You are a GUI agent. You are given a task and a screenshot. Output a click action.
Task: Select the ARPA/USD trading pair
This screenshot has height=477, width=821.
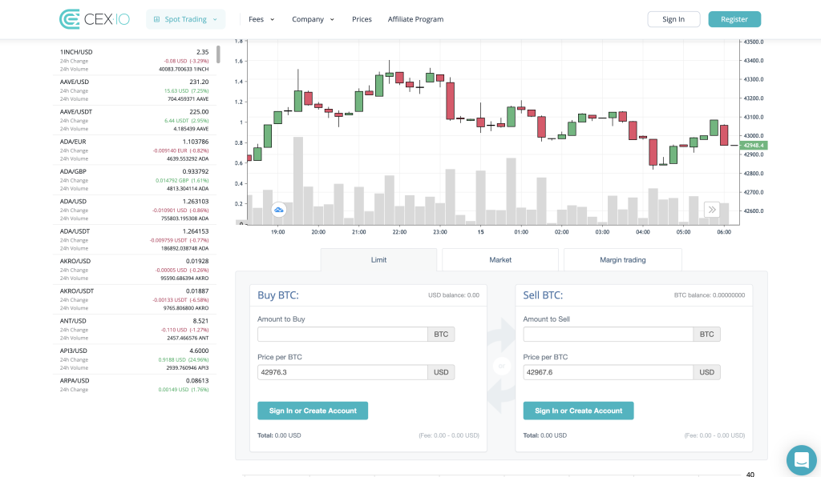pos(134,384)
